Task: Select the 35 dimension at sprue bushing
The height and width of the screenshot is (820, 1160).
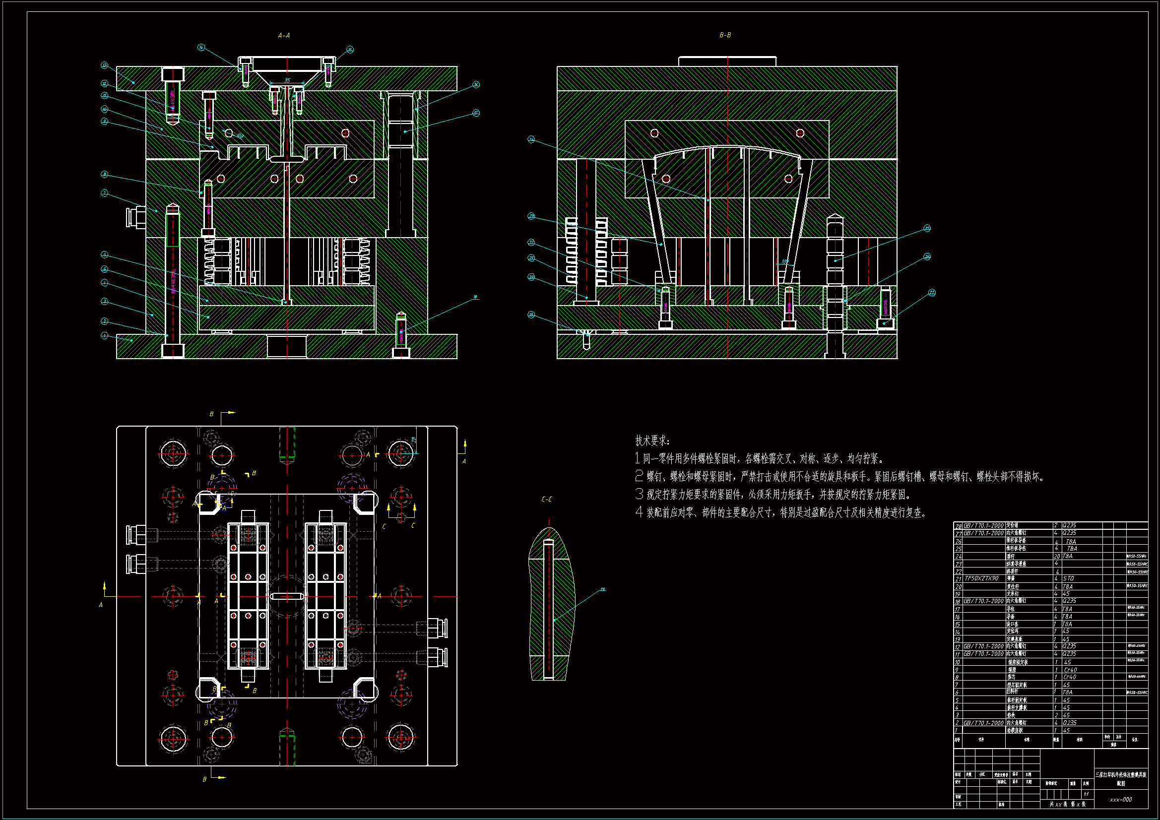Action: pos(287,80)
